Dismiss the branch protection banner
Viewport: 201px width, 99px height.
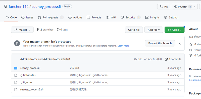(x=180, y=44)
